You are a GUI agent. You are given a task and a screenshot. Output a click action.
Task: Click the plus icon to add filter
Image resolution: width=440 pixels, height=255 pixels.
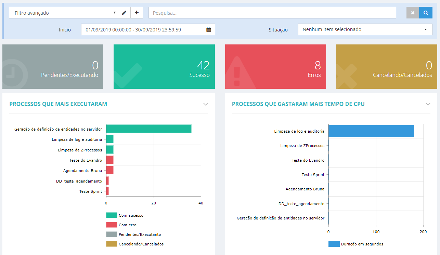(137, 13)
